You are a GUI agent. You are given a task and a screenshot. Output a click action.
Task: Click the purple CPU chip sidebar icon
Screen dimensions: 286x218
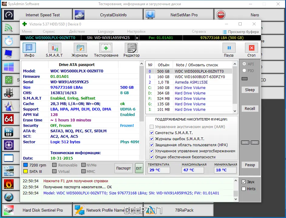[x=9, y=145]
